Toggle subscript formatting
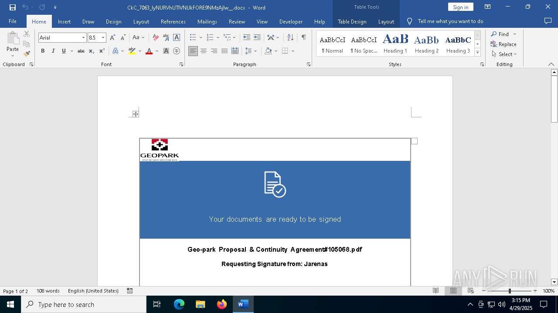The width and height of the screenshot is (558, 313). (92, 51)
